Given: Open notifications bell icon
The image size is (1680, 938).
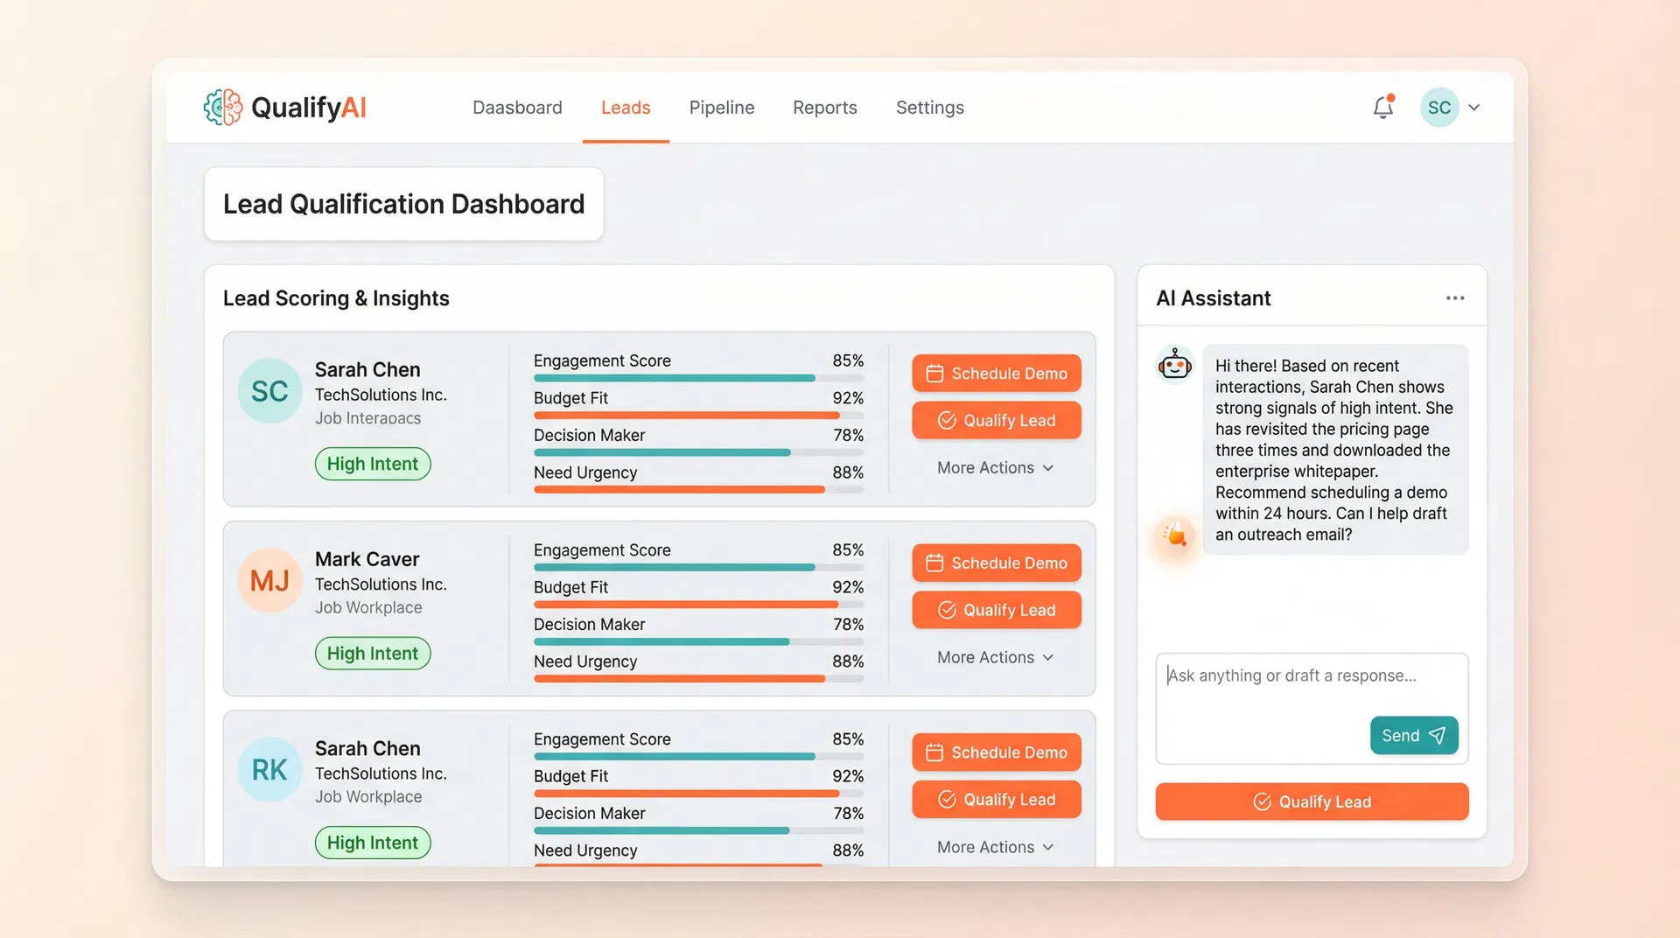Looking at the screenshot, I should (x=1382, y=108).
